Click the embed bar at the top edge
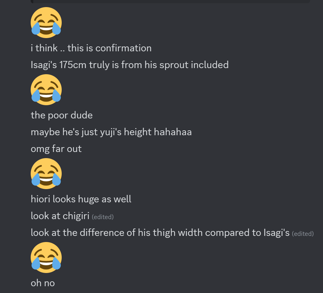 point(170,1)
